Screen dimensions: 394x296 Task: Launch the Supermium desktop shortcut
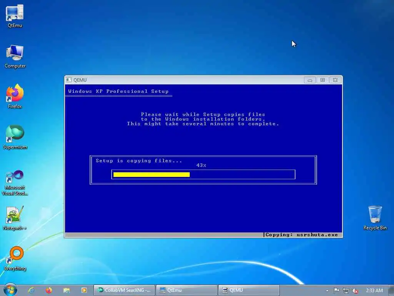(15, 137)
